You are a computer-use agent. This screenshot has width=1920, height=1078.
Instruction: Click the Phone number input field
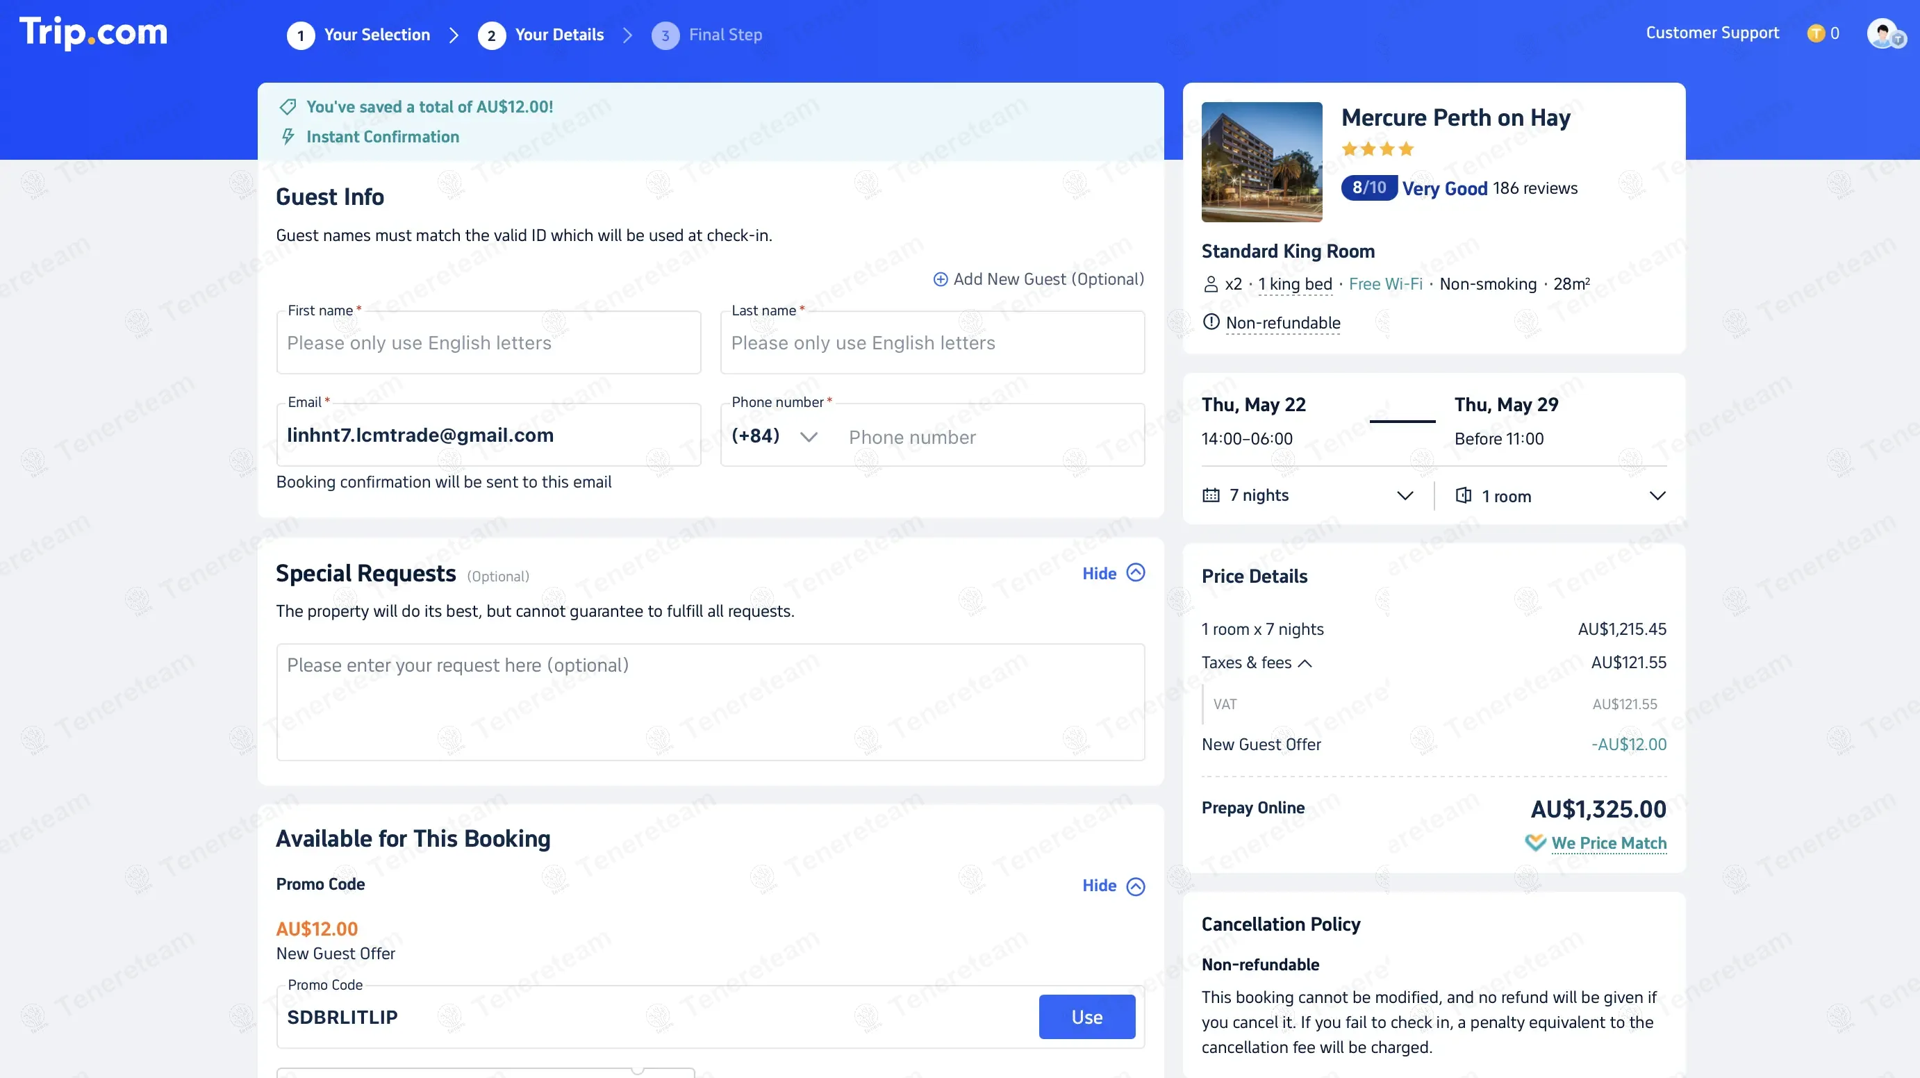tap(991, 437)
